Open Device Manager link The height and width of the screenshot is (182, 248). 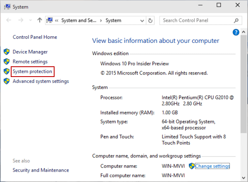pyautogui.click(x=30, y=52)
